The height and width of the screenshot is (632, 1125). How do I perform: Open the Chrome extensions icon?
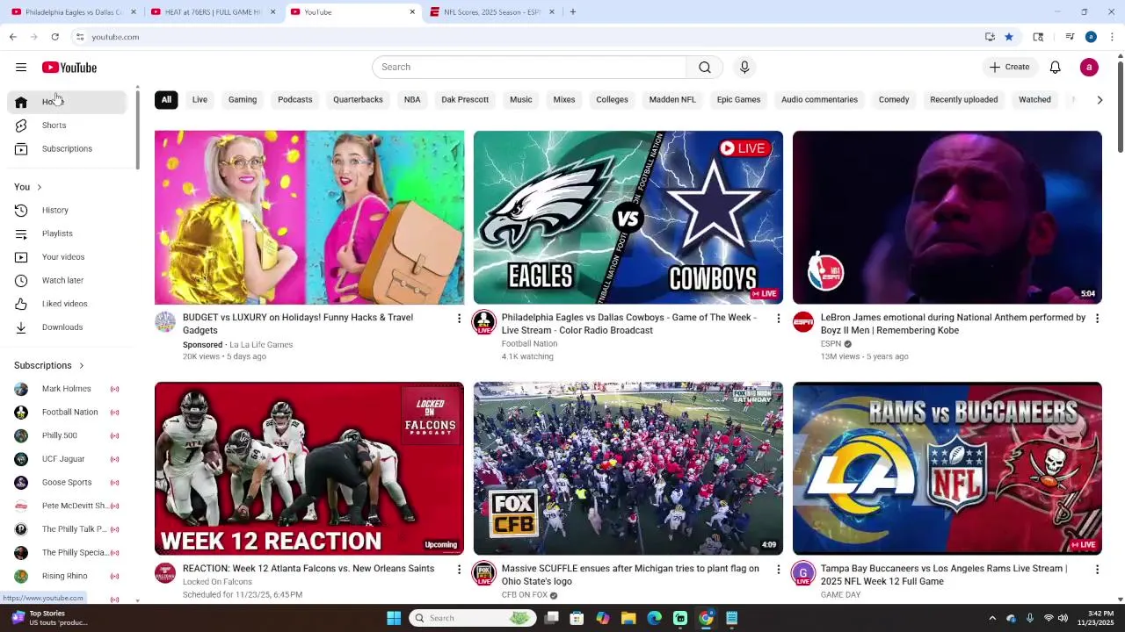click(x=1038, y=37)
